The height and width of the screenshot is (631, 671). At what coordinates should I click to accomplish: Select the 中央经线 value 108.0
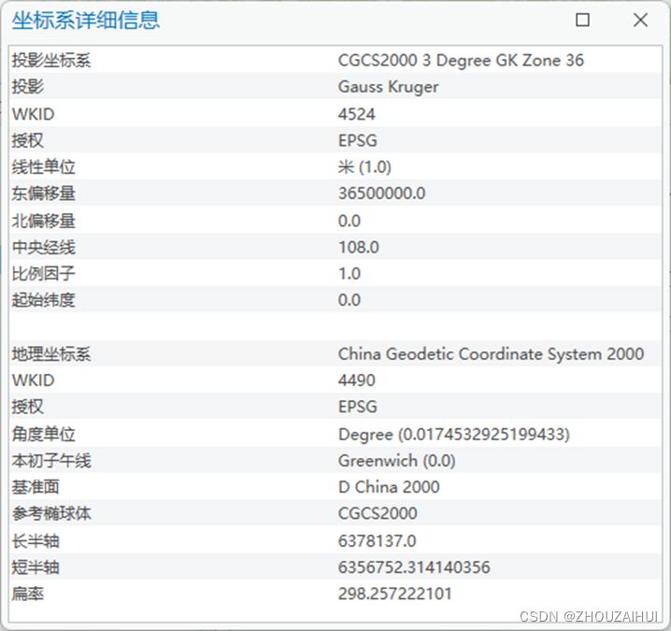(358, 247)
